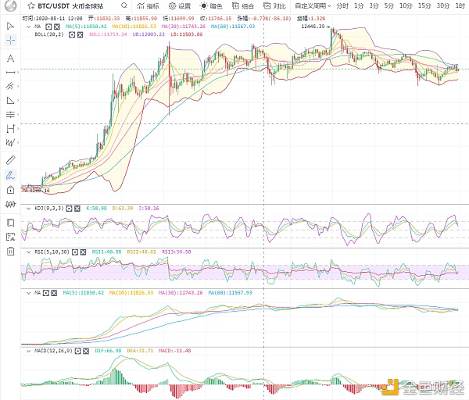469x400 pixels.
Task: Remove the main chart MA indicator
Action: [56, 27]
